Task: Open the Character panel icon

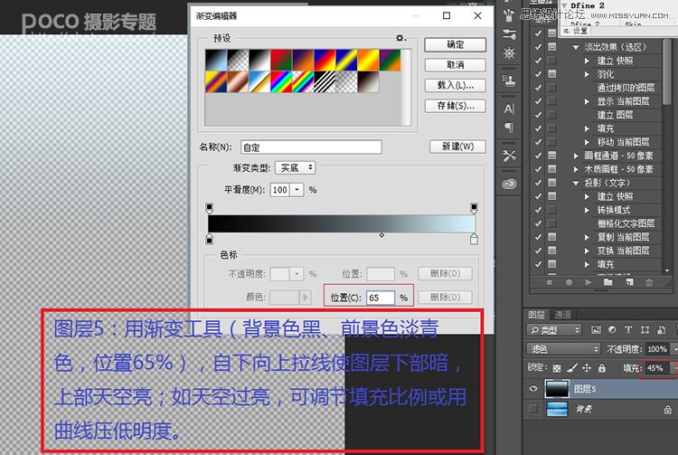Action: pos(509,109)
